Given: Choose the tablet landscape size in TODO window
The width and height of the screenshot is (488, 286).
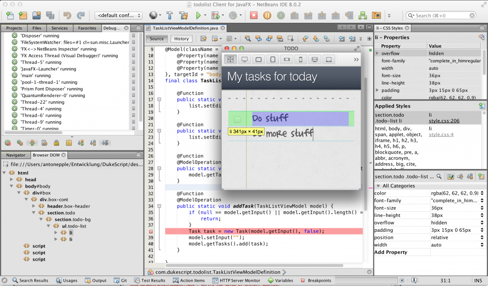Looking at the screenshot, I should coord(258,59).
